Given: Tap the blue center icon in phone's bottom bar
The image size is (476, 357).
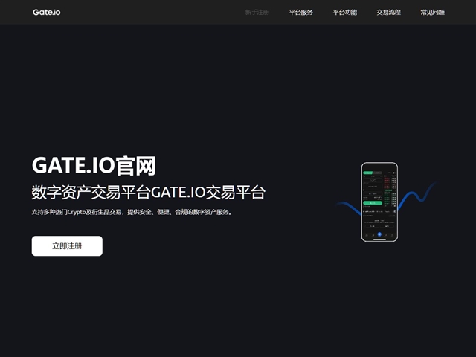Looking at the screenshot, I should (379, 234).
